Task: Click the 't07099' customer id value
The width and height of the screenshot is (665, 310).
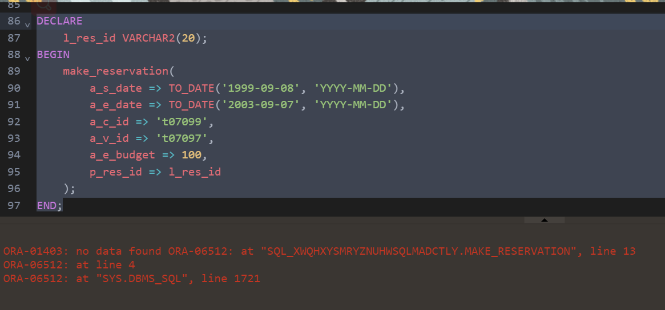Action: pyautogui.click(x=182, y=121)
